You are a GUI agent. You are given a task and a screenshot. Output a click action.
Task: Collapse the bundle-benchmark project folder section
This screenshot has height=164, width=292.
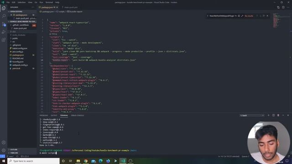click(x=22, y=21)
